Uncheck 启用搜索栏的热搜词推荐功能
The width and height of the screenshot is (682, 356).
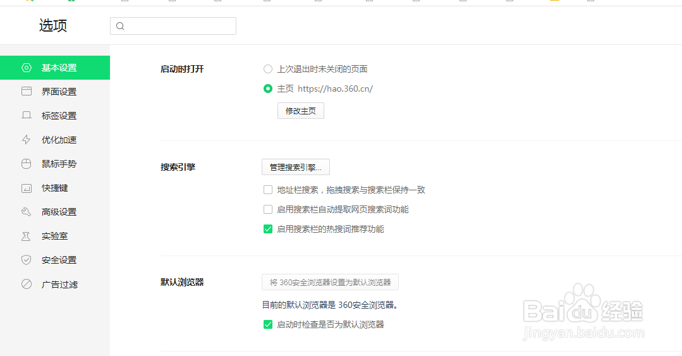(268, 229)
